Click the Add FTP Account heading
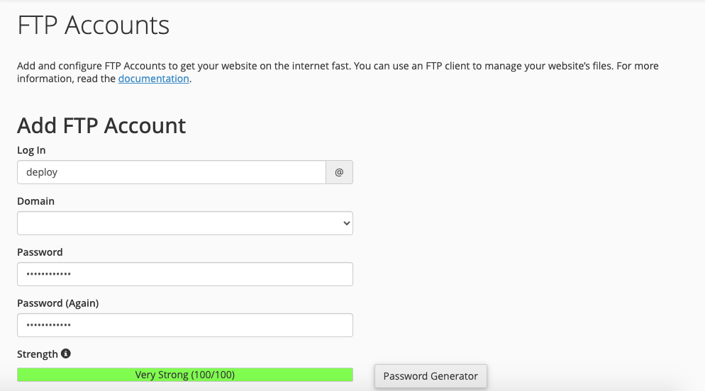 (101, 125)
